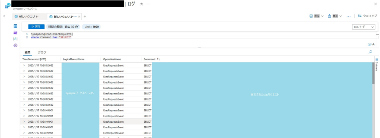Viewport: 380px width, 138px height.
Task: Click the TimeGenerated [UTC] column header
Action: [34, 59]
